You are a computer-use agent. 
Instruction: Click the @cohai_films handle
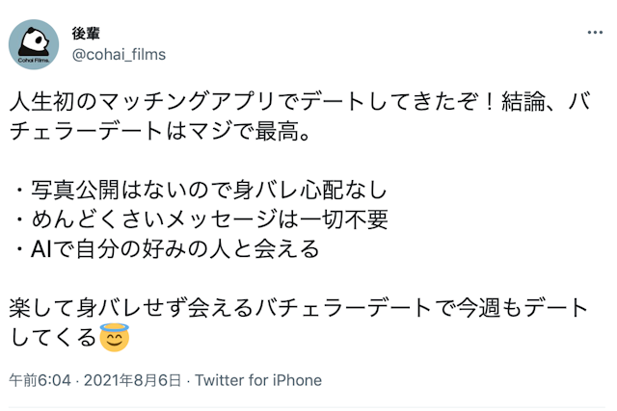119,55
